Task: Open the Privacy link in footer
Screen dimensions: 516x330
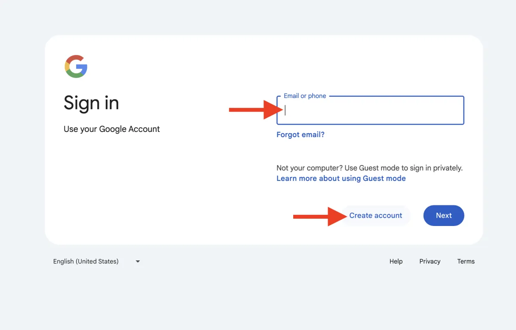Action: click(x=430, y=261)
